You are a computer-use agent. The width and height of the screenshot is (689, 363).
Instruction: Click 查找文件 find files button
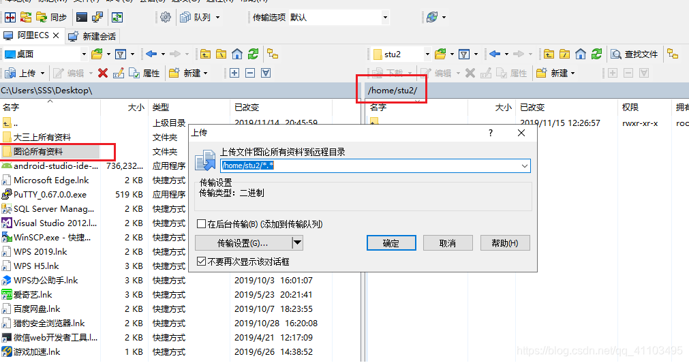[x=634, y=54]
